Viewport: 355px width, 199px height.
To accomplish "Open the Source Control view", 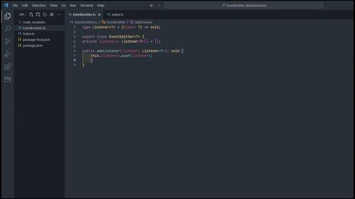I will tap(7, 41).
